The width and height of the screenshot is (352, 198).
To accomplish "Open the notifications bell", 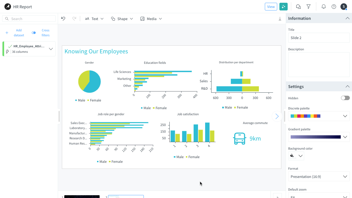I will 324,7.
